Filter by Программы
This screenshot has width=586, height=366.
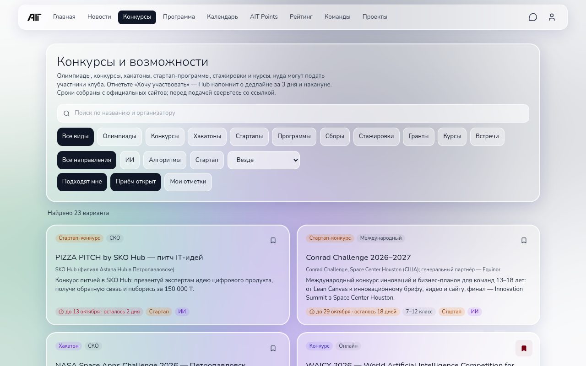point(294,137)
